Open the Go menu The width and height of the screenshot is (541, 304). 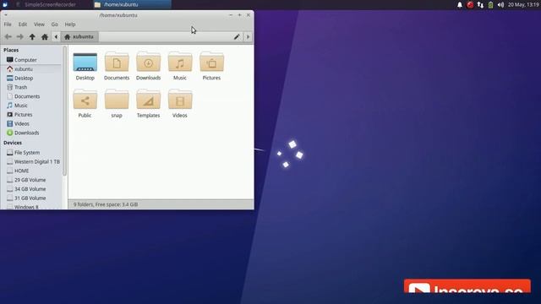point(54,24)
